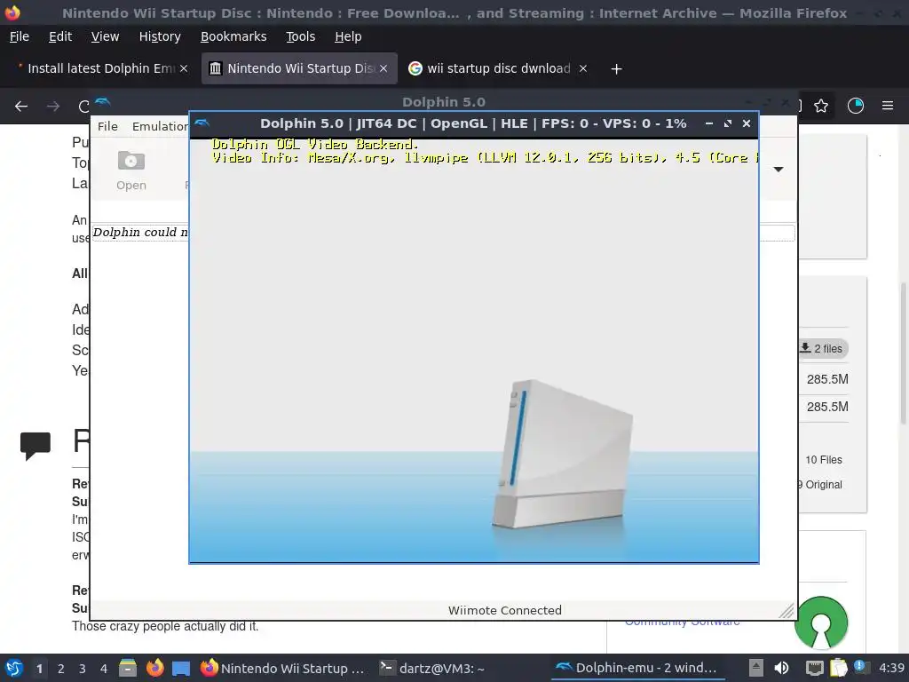Image resolution: width=909 pixels, height=682 pixels.
Task: Click the Wiimote Connected status text
Action: point(504,610)
